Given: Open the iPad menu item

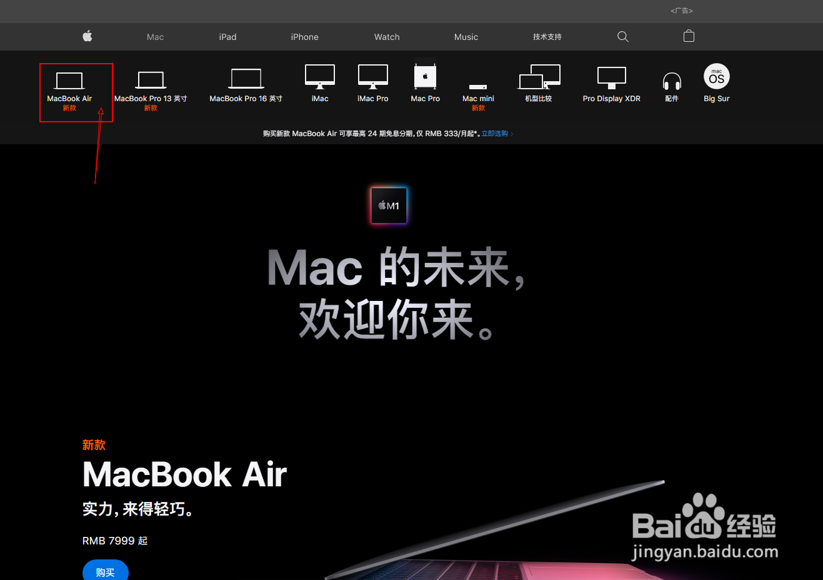Looking at the screenshot, I should point(227,37).
